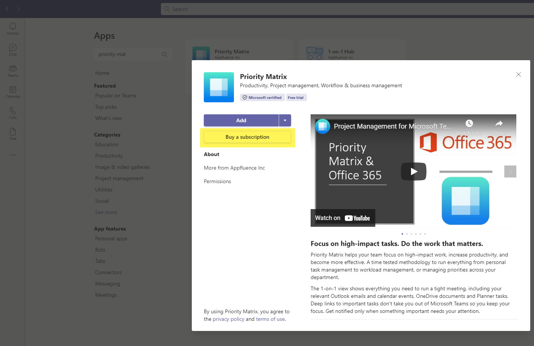The image size is (534, 346).
Task: Close the Priority Matrix dialog
Action: click(518, 74)
